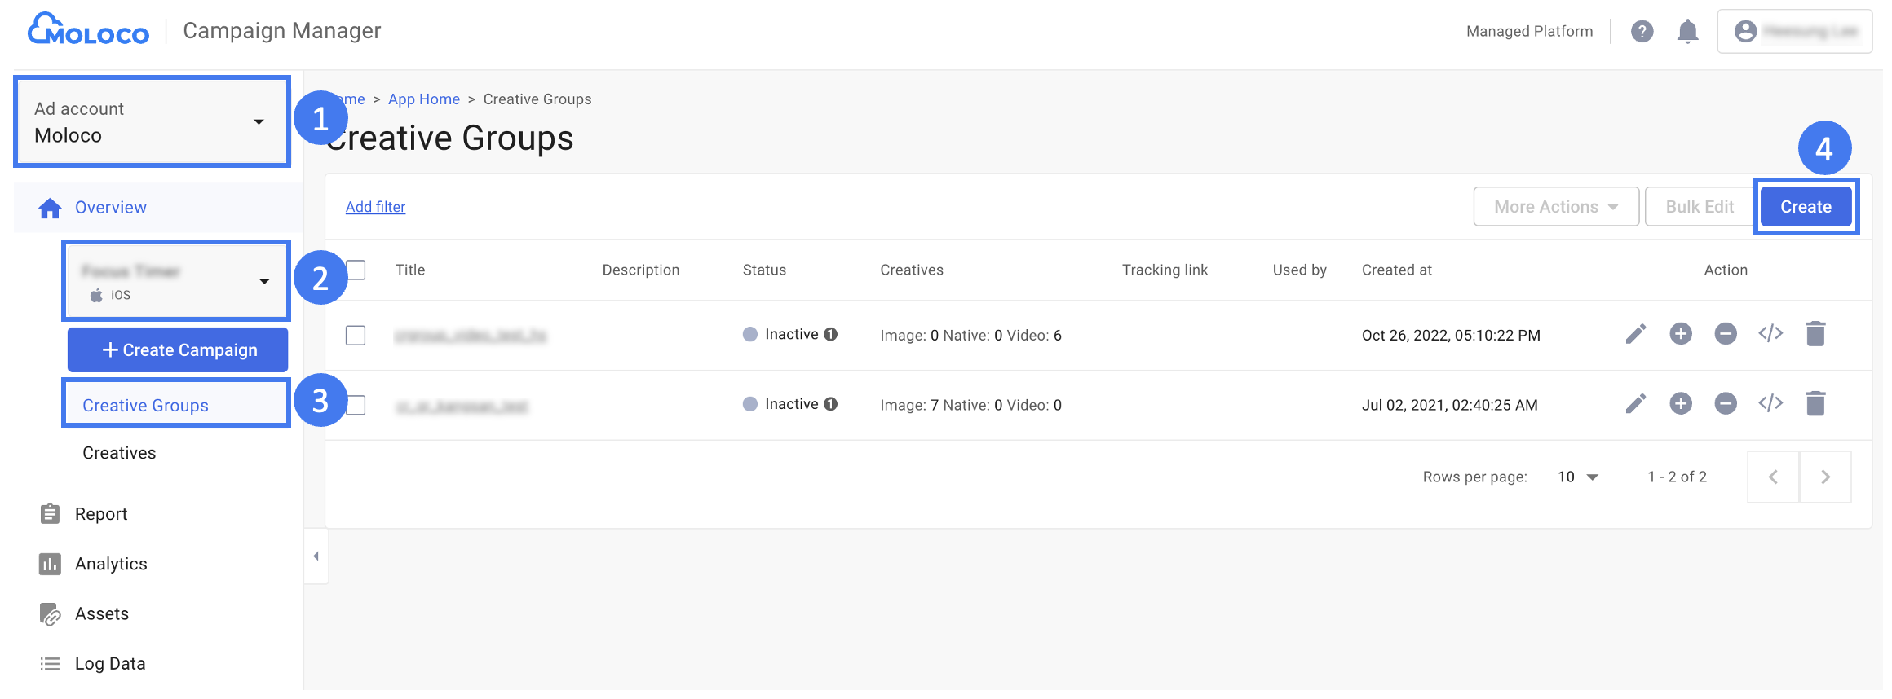Click the Add filter link
This screenshot has width=1892, height=699.
pyautogui.click(x=375, y=207)
